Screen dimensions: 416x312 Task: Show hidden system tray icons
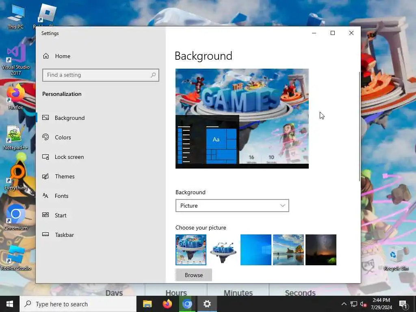click(x=344, y=304)
